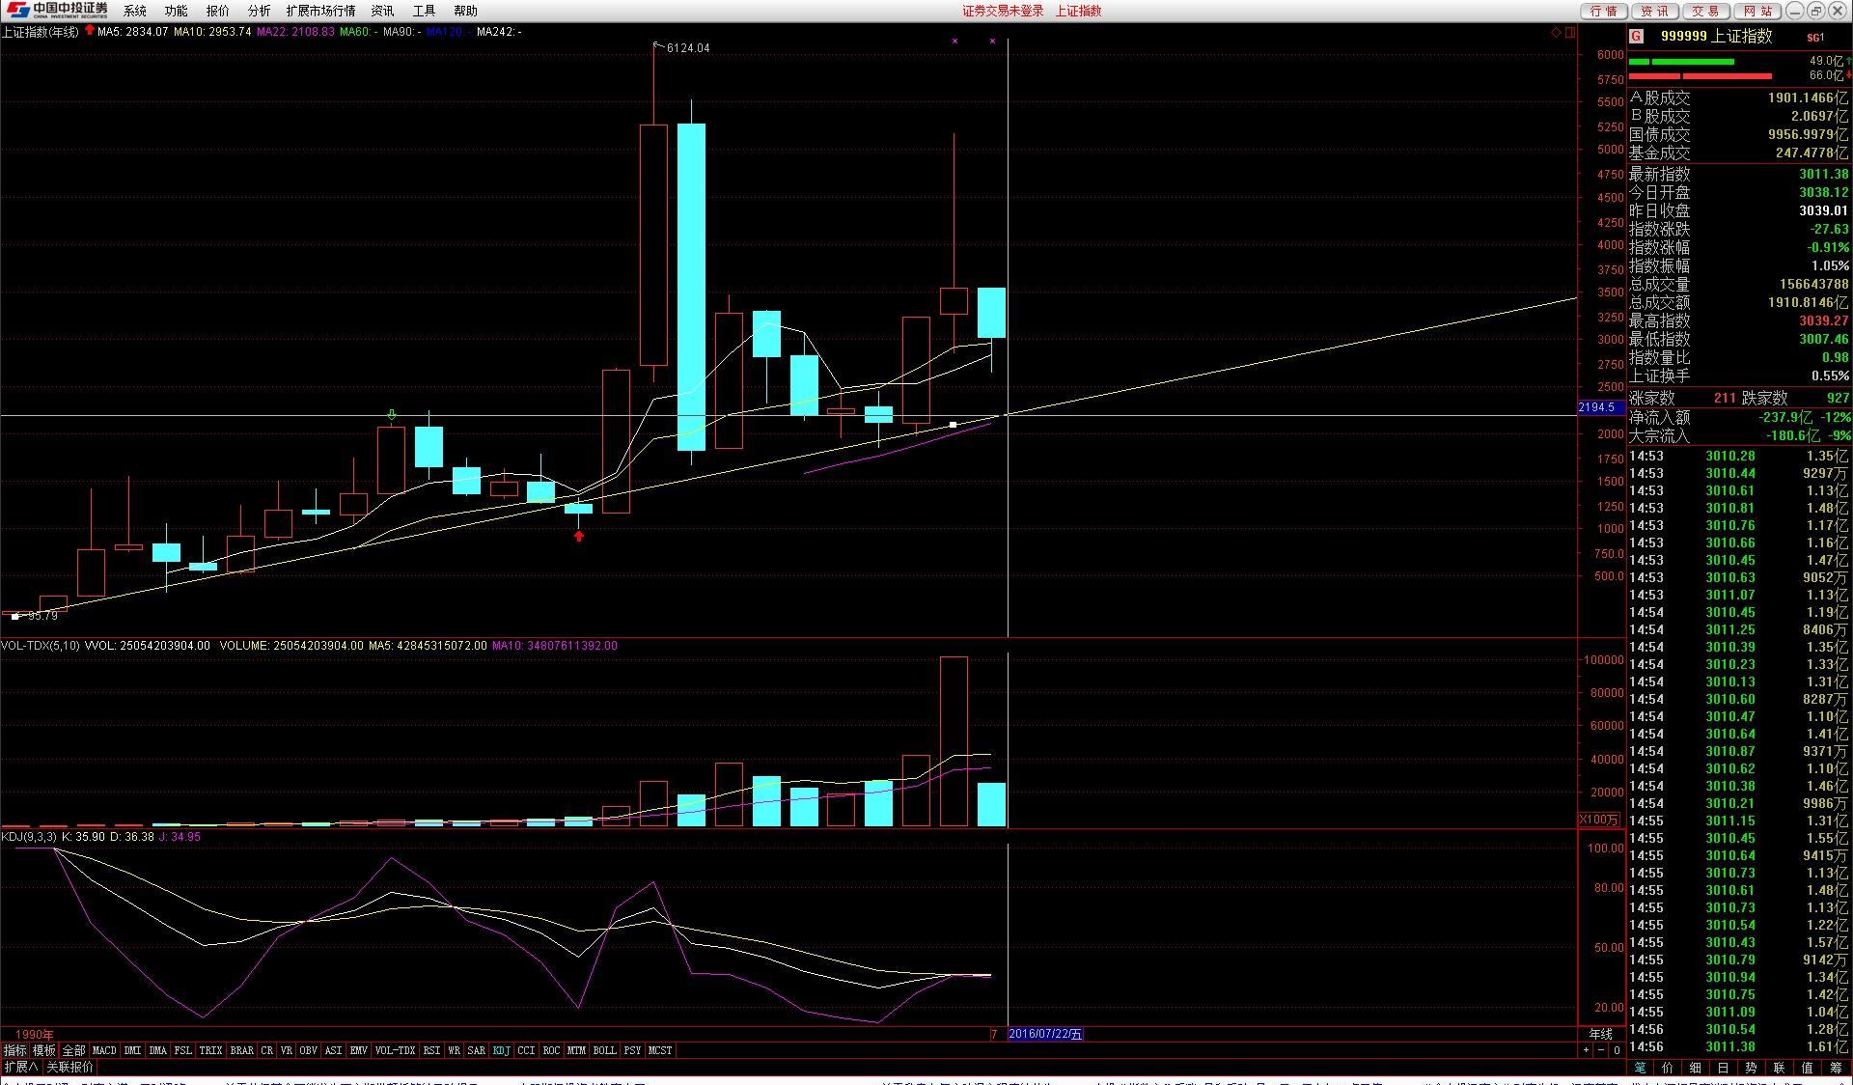The image size is (1853, 1085).
Task: Select the WR indicator tab
Action: [454, 1050]
